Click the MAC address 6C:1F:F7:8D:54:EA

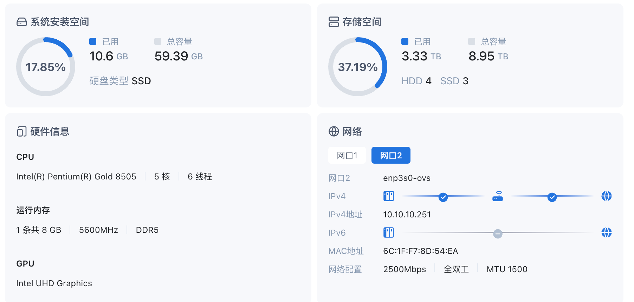[x=420, y=251]
